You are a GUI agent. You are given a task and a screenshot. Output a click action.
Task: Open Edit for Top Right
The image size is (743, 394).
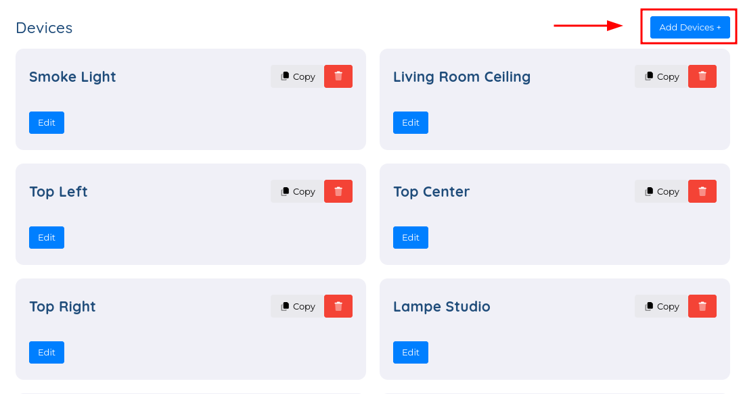[x=47, y=352]
